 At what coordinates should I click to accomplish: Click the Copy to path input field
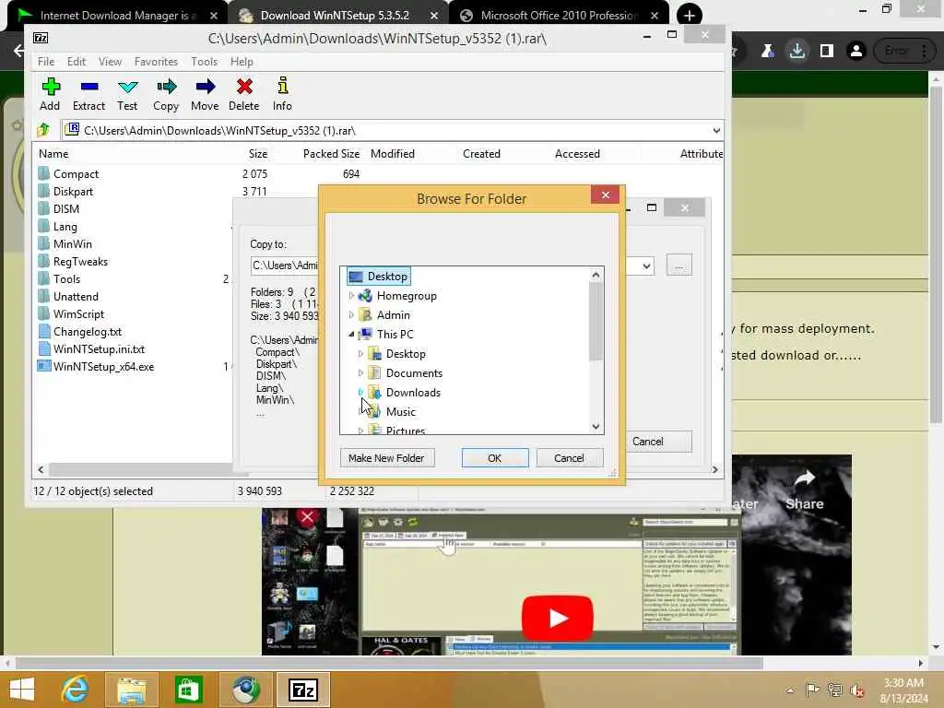click(x=284, y=265)
